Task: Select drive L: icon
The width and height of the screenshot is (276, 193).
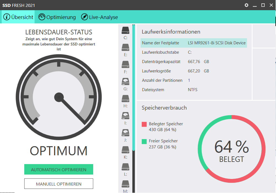Action: [x=125, y=167]
